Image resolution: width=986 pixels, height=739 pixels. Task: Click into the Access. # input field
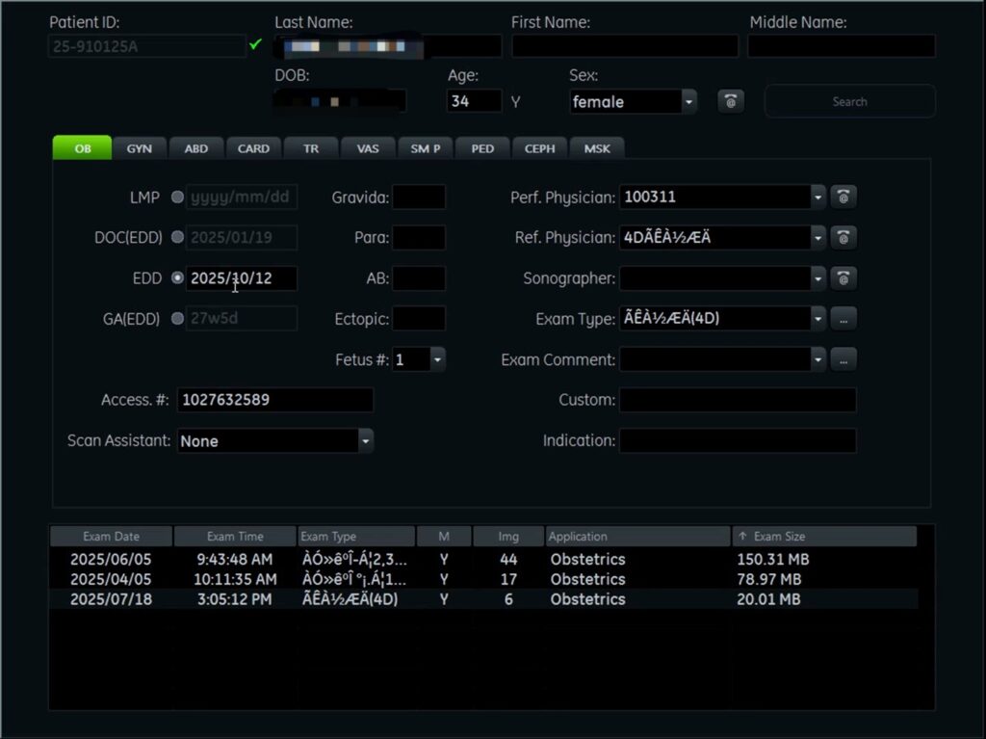coord(275,400)
